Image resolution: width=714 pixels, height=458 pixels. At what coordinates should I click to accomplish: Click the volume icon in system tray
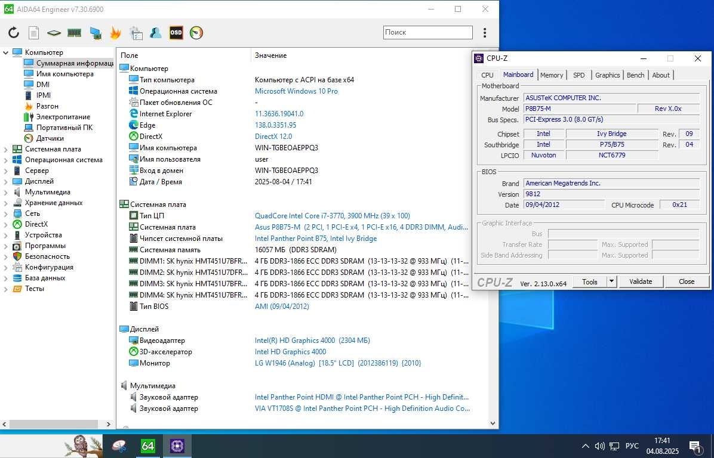pyautogui.click(x=600, y=446)
